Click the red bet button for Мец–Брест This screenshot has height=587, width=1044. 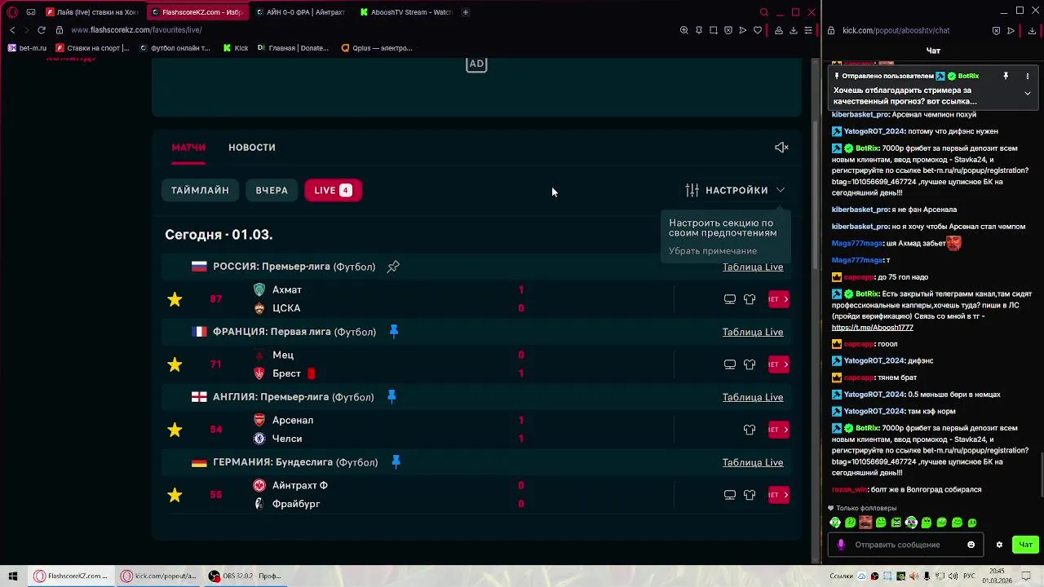point(778,364)
